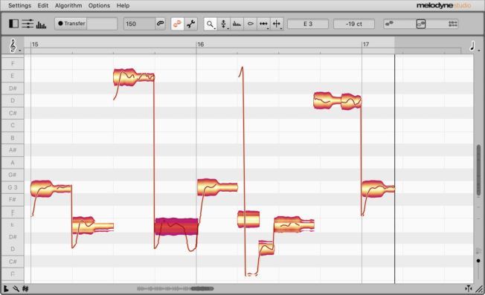Toggle the auto-scroll icon bottom right
Screen dimensions: 485x295
[x=469, y=288]
